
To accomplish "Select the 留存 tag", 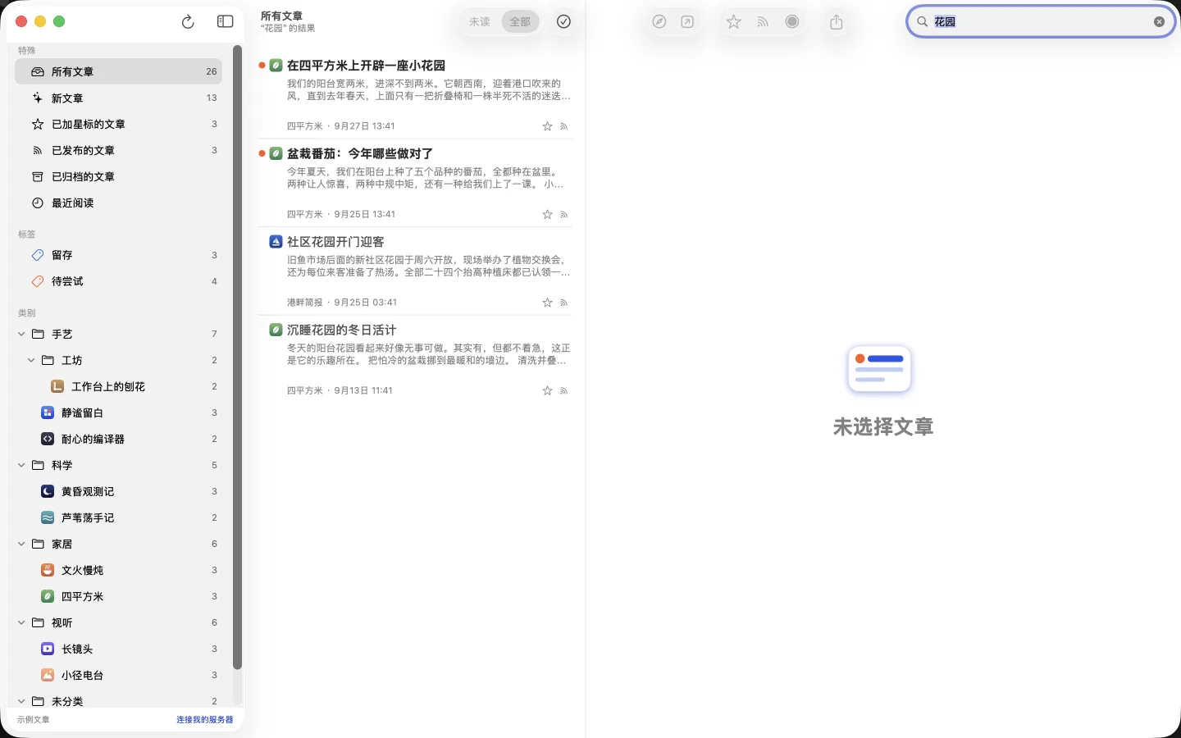I will pos(119,255).
